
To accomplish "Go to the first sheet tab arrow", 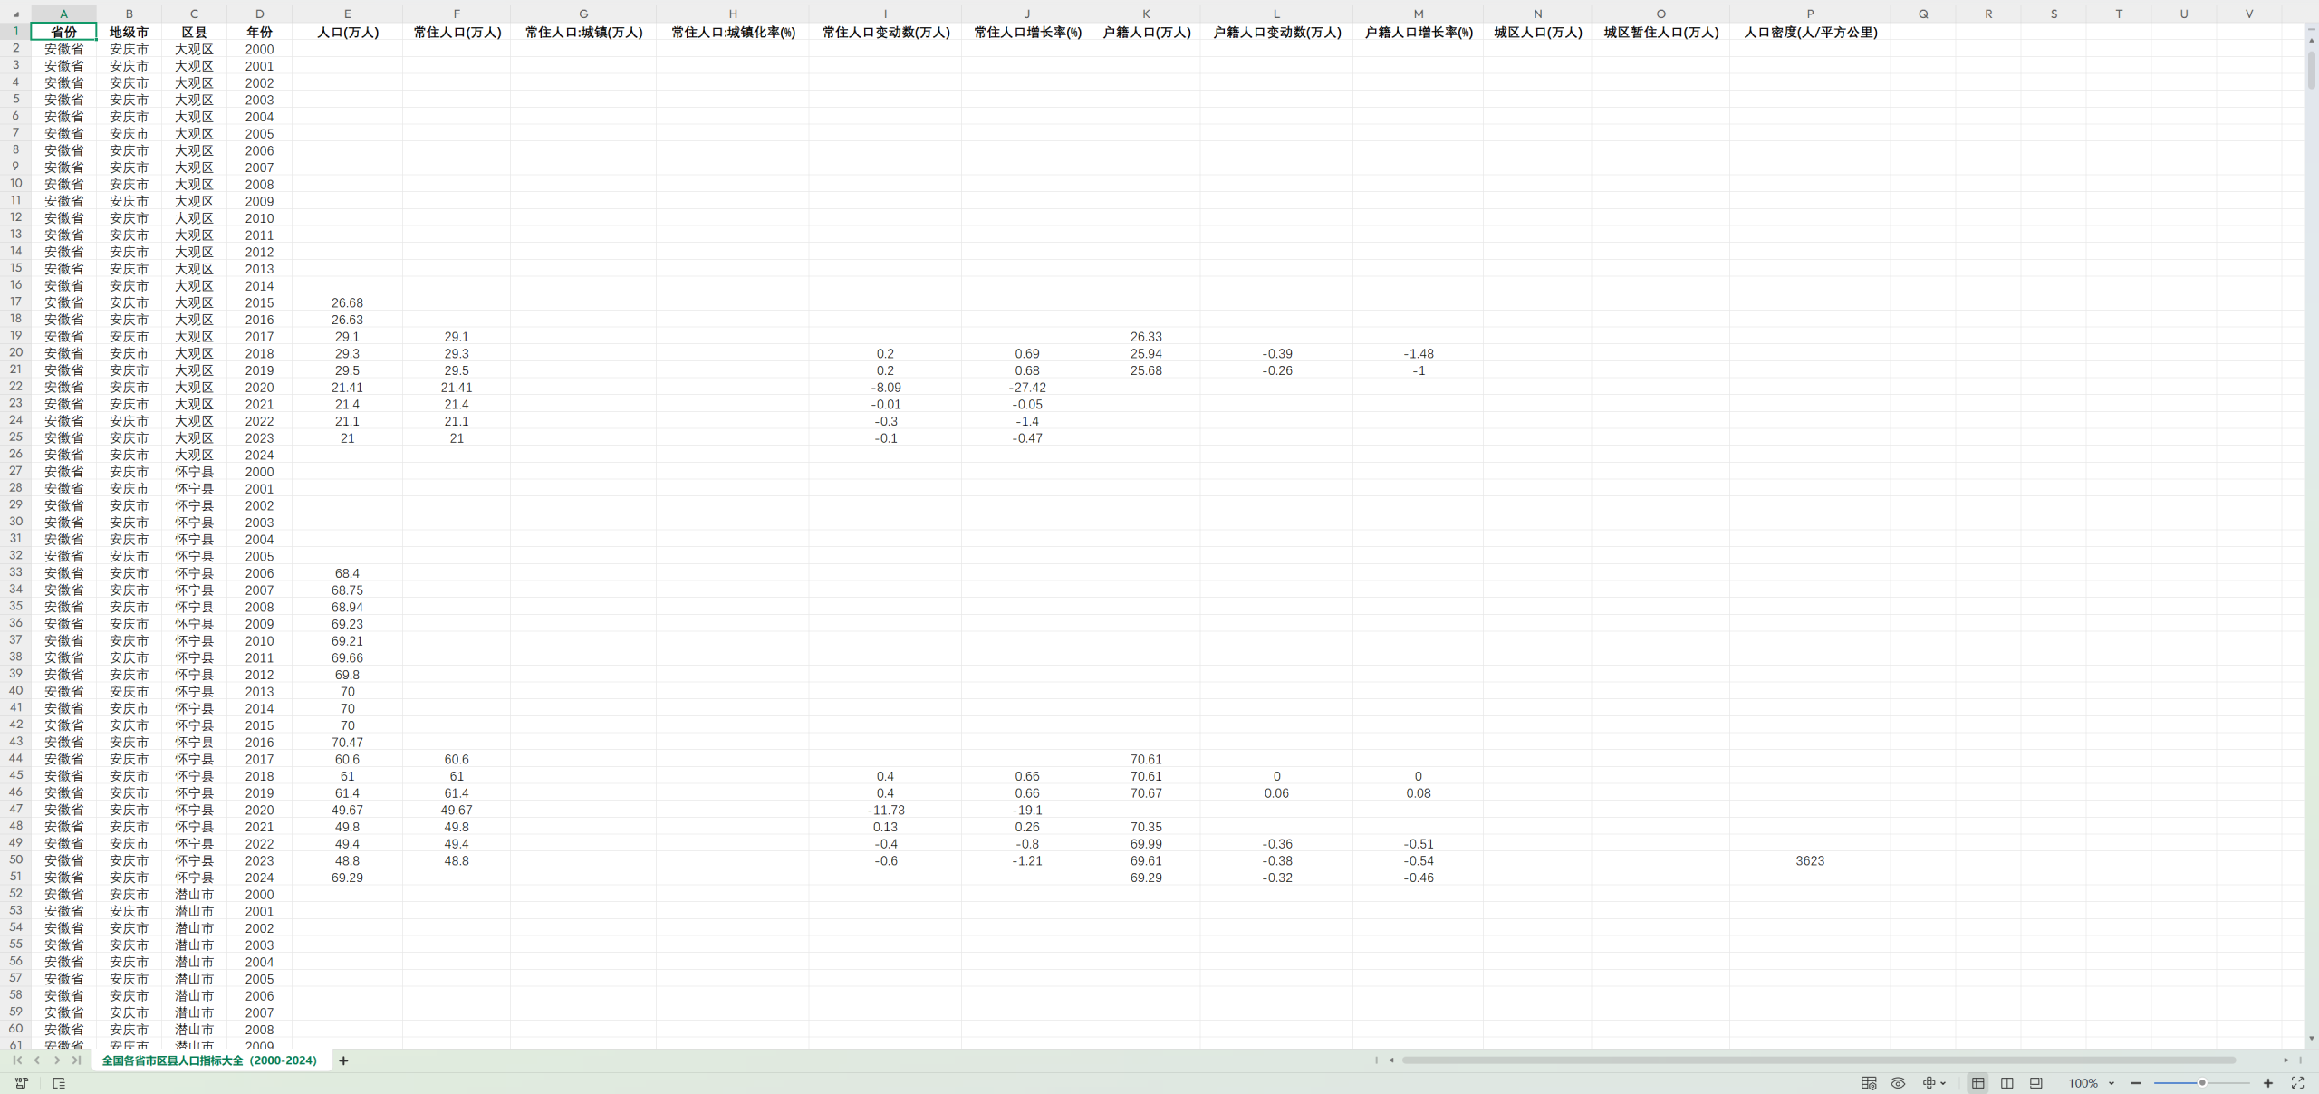I will [x=17, y=1060].
